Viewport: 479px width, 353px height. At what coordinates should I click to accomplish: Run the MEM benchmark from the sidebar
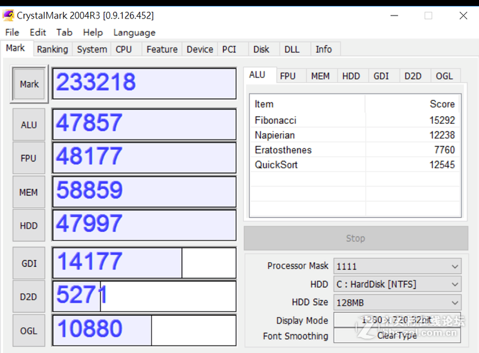tap(28, 191)
